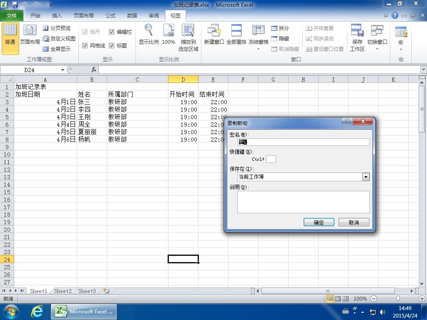Open the 文件 File tab
The width and height of the screenshot is (427, 320).
tap(12, 15)
